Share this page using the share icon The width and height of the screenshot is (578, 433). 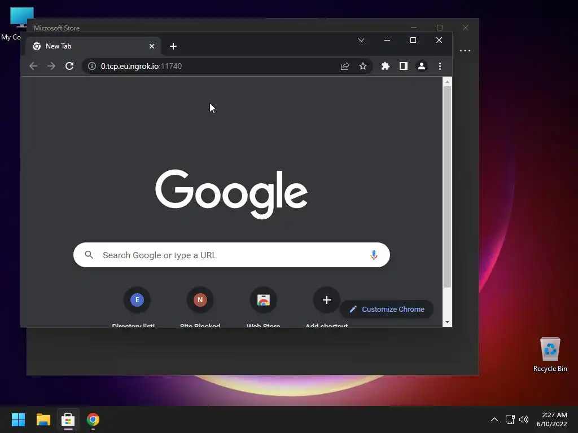[x=345, y=67]
